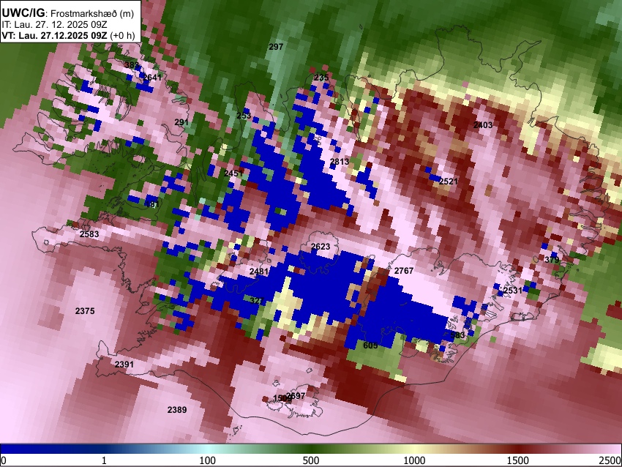
Task: Click the 253 value on the map
Action: click(x=244, y=116)
